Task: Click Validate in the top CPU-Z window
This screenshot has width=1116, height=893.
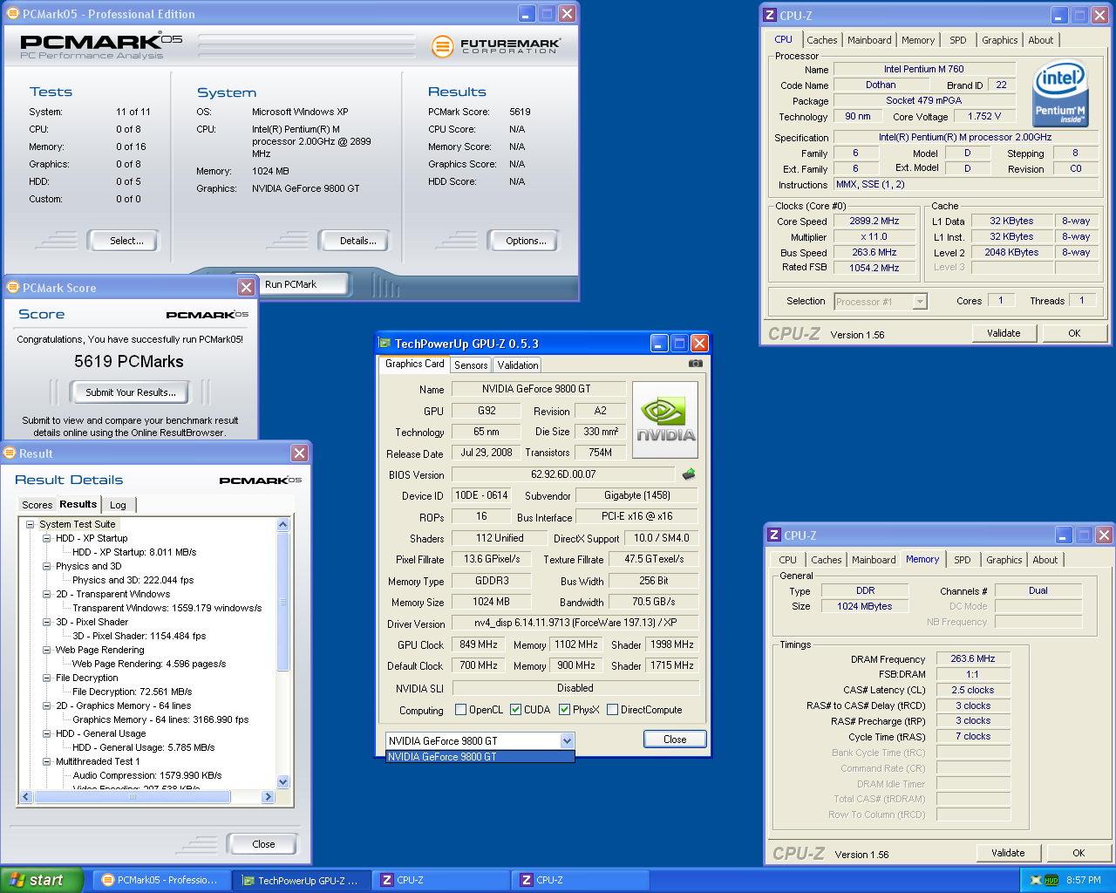Action: (1003, 333)
